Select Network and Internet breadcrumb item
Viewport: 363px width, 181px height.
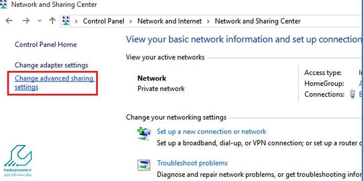point(170,21)
